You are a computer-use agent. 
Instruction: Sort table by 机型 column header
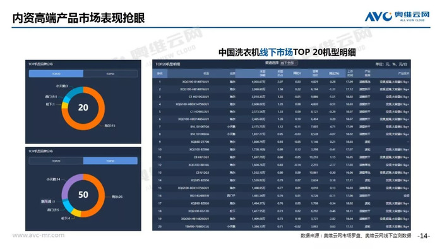(206, 73)
